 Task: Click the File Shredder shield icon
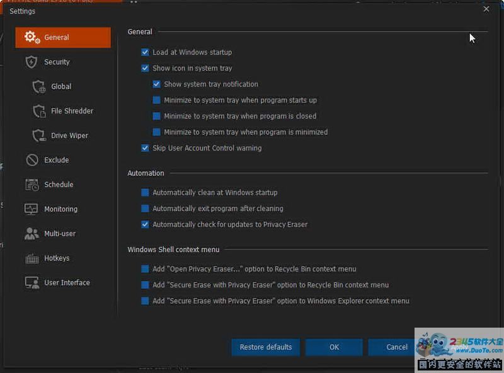coord(39,111)
